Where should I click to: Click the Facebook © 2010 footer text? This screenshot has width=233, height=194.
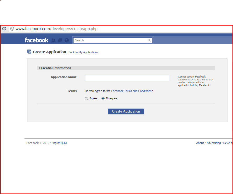38,143
